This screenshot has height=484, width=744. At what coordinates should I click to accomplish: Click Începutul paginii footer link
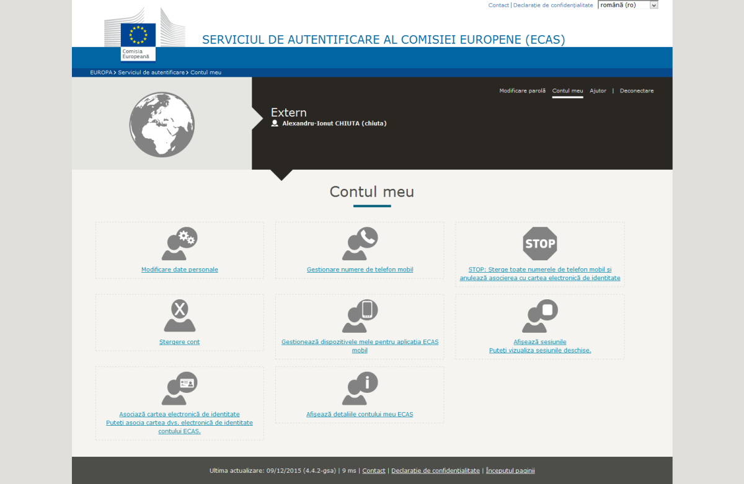coord(510,471)
